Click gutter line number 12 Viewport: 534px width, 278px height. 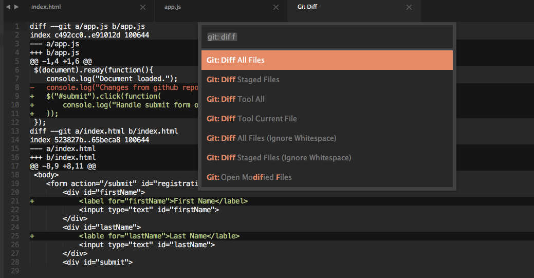tap(15, 122)
